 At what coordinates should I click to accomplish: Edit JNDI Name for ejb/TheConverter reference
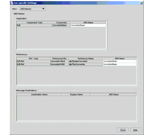pyautogui.click(x=120, y=64)
